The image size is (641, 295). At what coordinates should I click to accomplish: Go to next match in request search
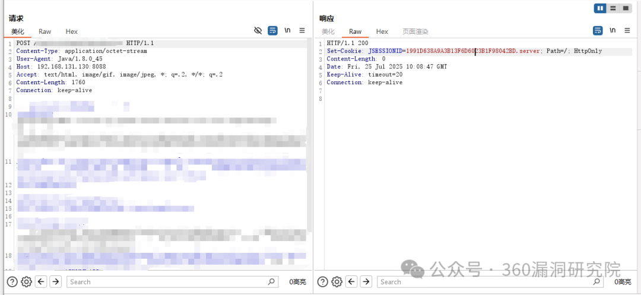(56, 282)
